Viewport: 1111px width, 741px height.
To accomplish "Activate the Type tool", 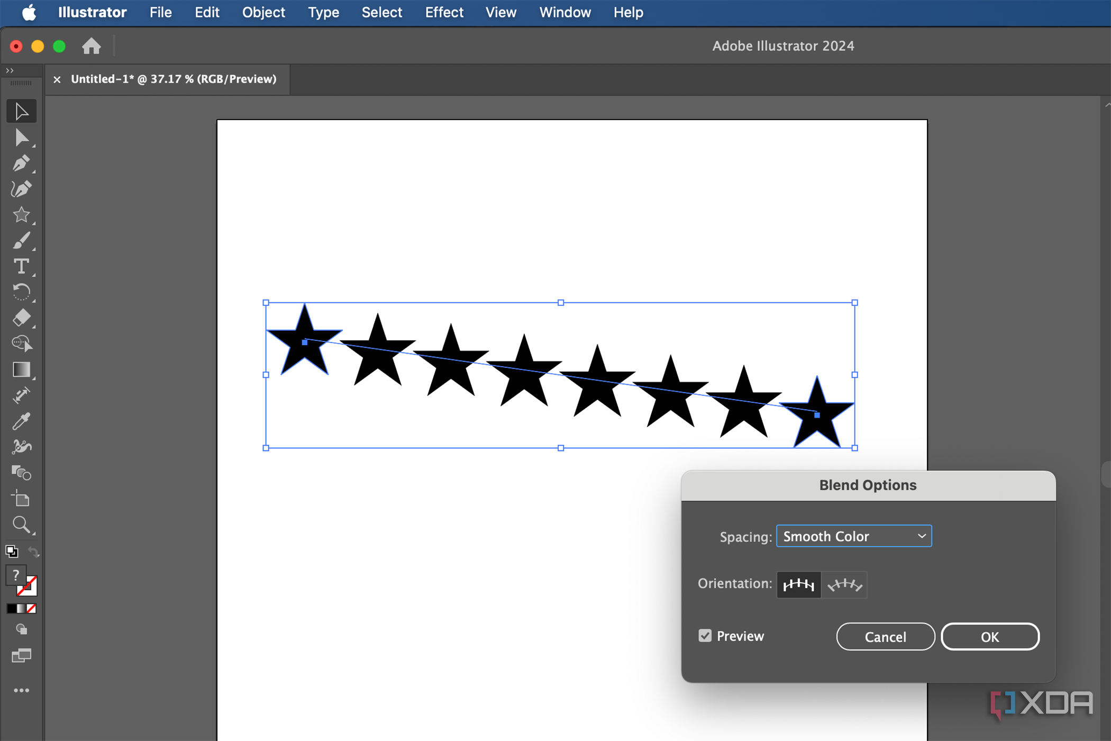I will click(x=21, y=266).
